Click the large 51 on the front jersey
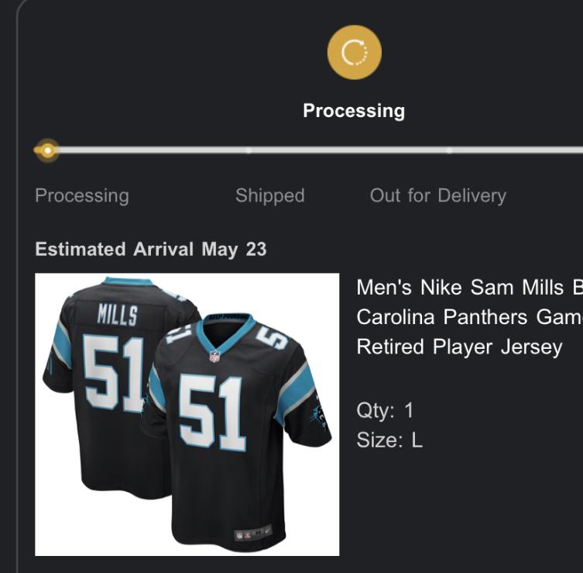 coord(212,412)
